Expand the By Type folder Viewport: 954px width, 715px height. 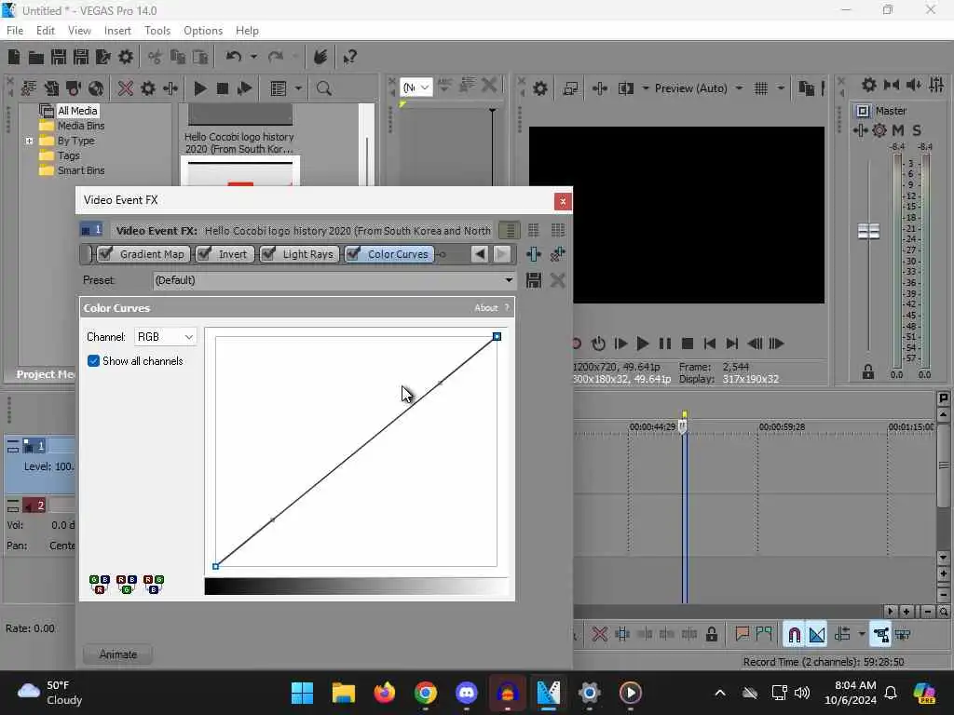29,142
